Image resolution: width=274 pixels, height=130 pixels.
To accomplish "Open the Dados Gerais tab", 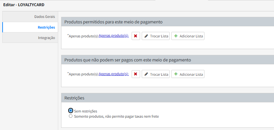I will (45, 17).
